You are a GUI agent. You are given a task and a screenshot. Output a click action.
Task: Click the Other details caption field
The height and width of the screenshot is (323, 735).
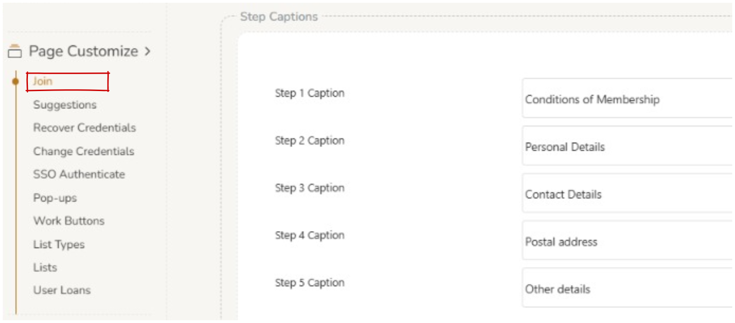tap(627, 289)
